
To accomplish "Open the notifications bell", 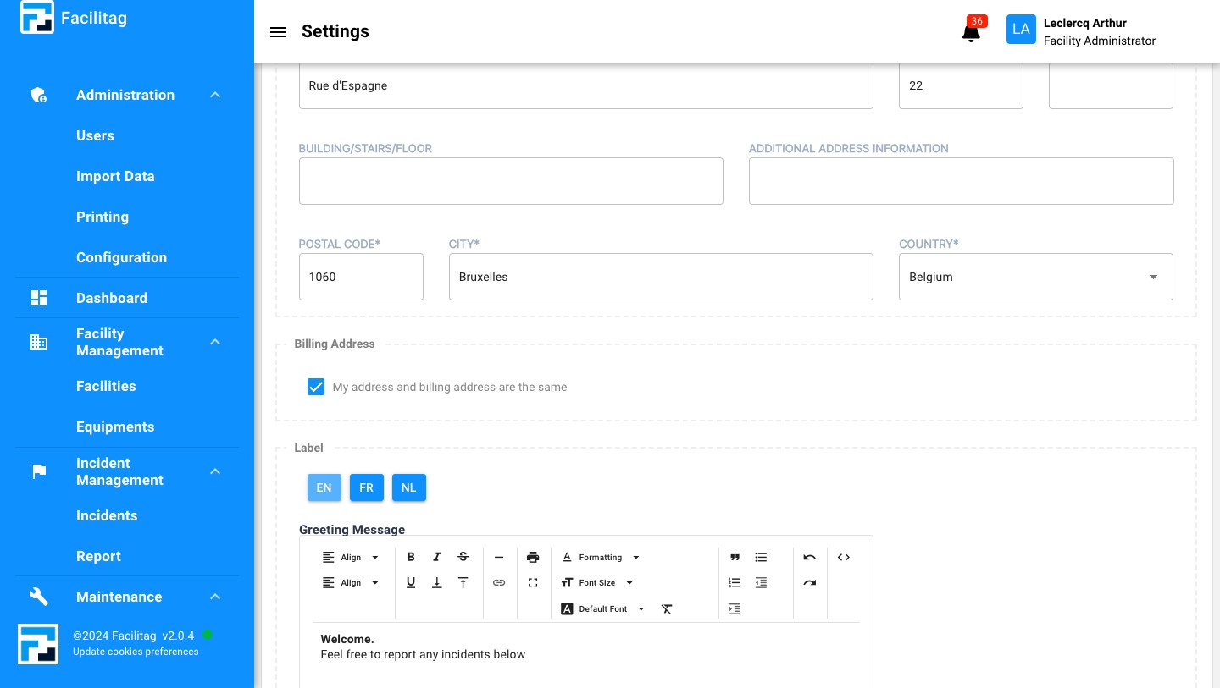I will [x=971, y=32].
